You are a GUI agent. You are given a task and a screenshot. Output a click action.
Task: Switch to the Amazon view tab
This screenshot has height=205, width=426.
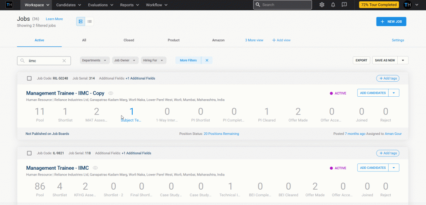tap(218, 40)
